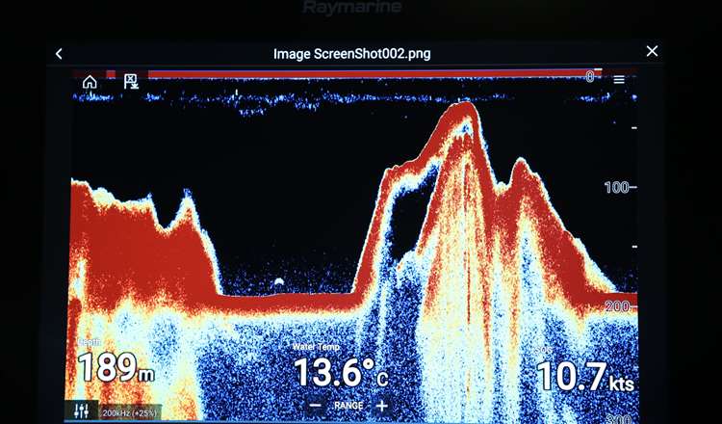Increase range with the plus button
722x424 pixels.
(x=382, y=406)
